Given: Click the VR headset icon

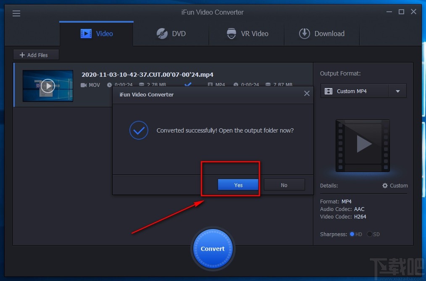Looking at the screenshot, I should [231, 34].
